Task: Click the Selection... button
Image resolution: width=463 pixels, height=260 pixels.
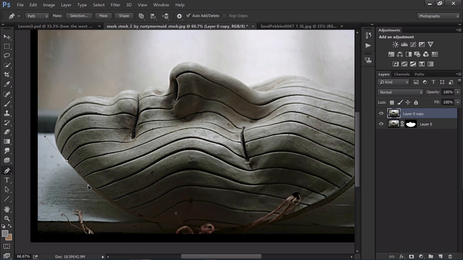Action: [78, 16]
